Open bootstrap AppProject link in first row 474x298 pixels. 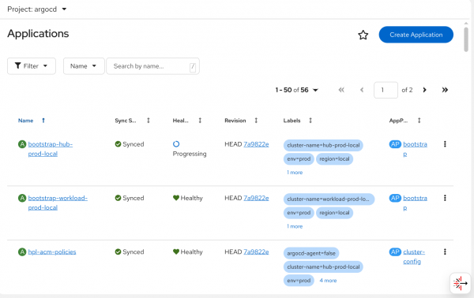point(415,149)
